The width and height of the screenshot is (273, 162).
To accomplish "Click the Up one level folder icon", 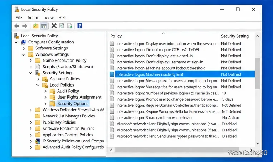I will pyautogui.click(x=36, y=26).
